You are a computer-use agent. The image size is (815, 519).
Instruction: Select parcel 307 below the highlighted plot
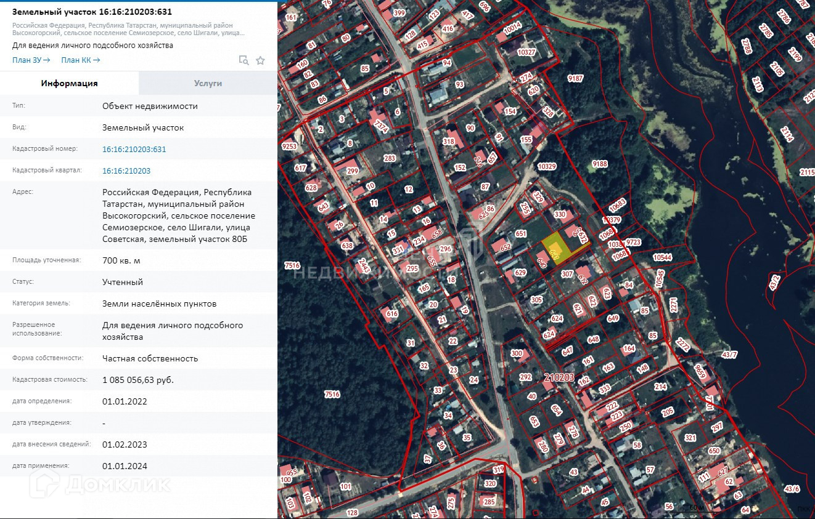coord(567,275)
